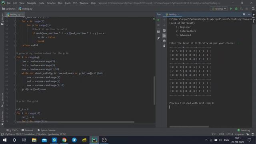Click the CRLF line separator widget
This screenshot has height=144, width=256.
[222, 134]
